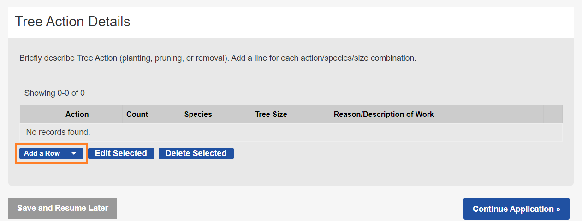Click the Add a Row button label

(x=42, y=153)
